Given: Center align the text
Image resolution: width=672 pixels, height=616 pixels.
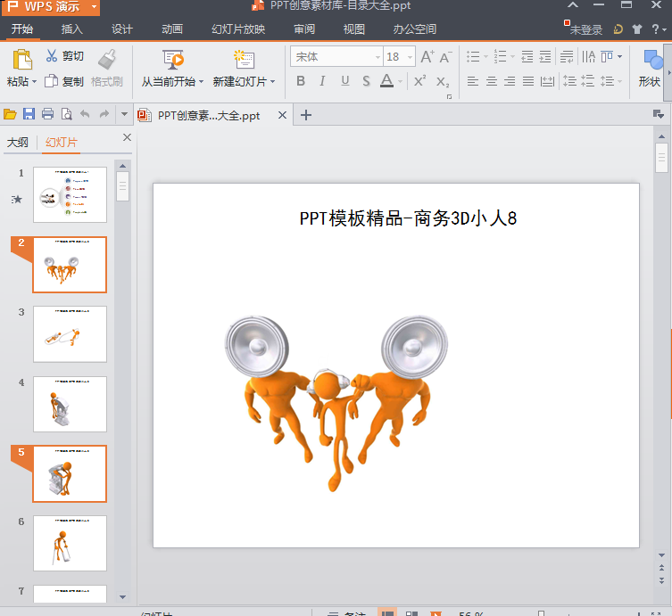Looking at the screenshot, I should point(491,81).
